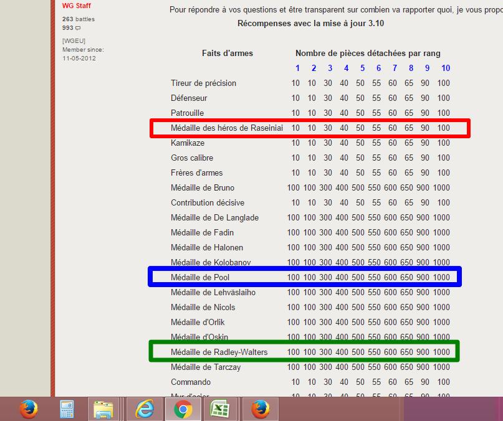Open Excel from the taskbar
The width and height of the screenshot is (503, 421).
[220, 409]
